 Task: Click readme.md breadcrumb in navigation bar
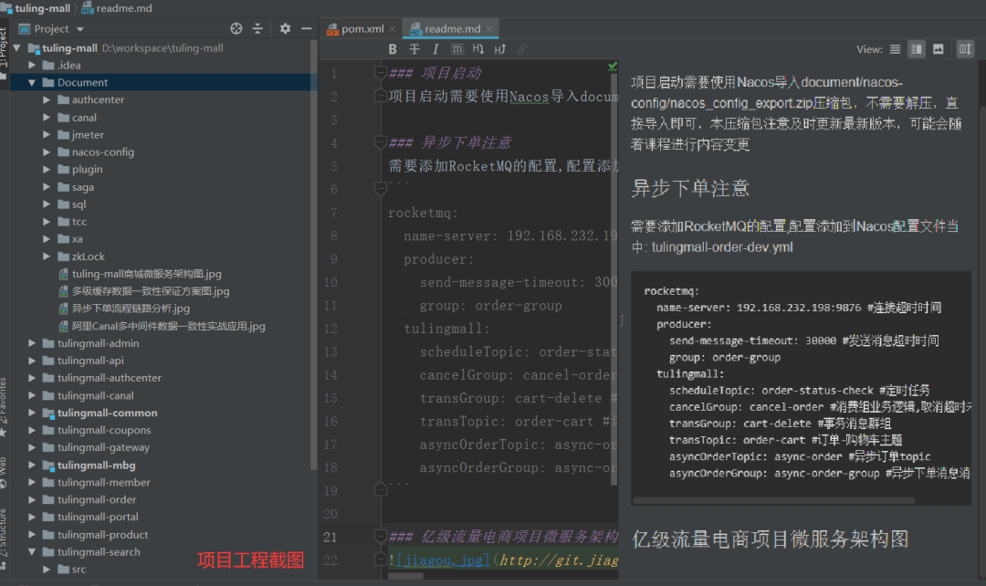117,8
